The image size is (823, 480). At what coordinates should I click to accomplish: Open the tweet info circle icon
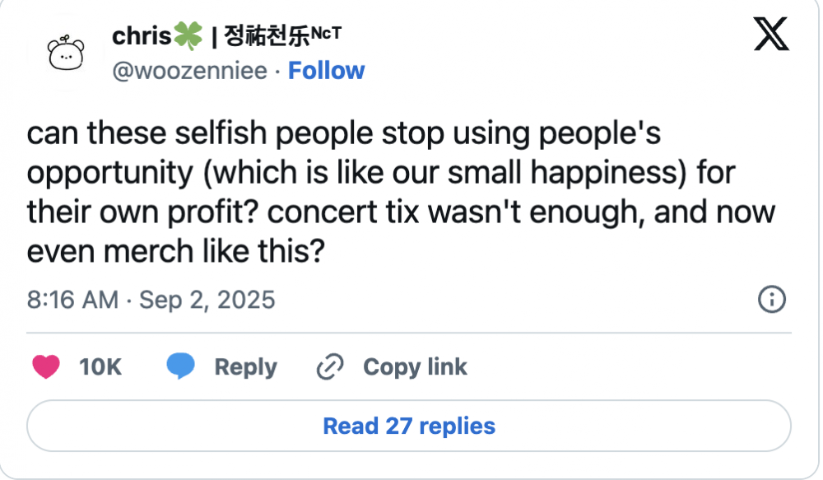click(x=772, y=300)
